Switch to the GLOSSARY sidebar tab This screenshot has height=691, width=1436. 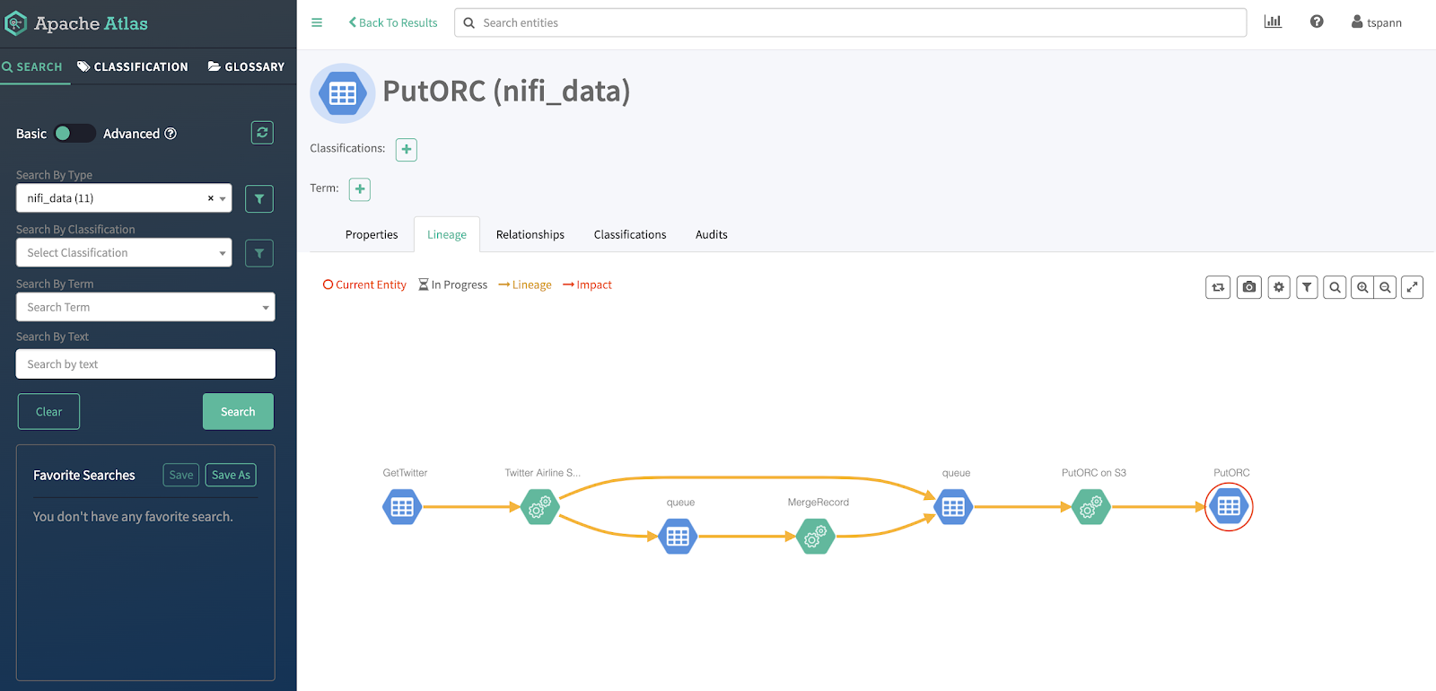[246, 66]
